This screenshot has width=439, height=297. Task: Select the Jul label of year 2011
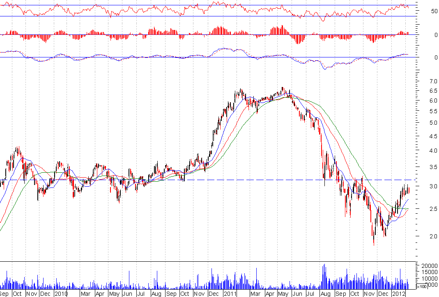point(310,294)
